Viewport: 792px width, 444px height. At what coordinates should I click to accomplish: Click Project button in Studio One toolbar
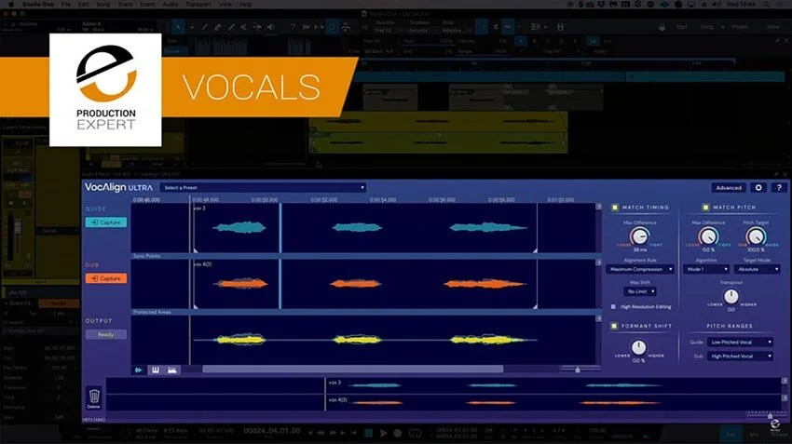click(740, 27)
